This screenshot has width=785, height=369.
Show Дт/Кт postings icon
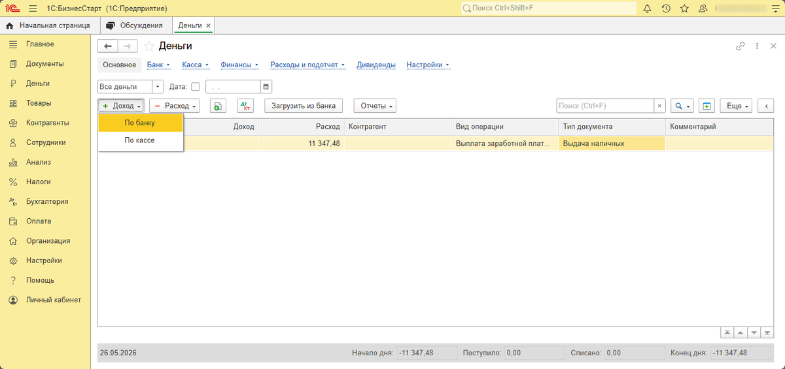click(x=246, y=106)
